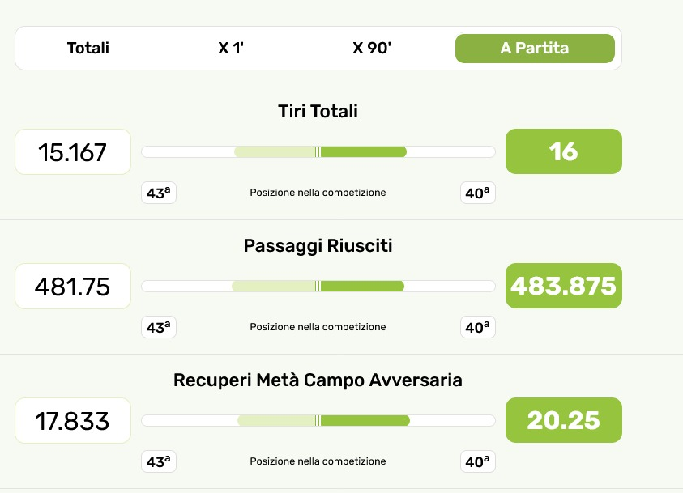
Task: Click the green 20.25 value box
Action: pyautogui.click(x=563, y=420)
